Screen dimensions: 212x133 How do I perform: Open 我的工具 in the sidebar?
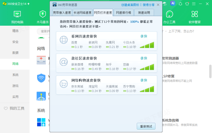point(17,108)
